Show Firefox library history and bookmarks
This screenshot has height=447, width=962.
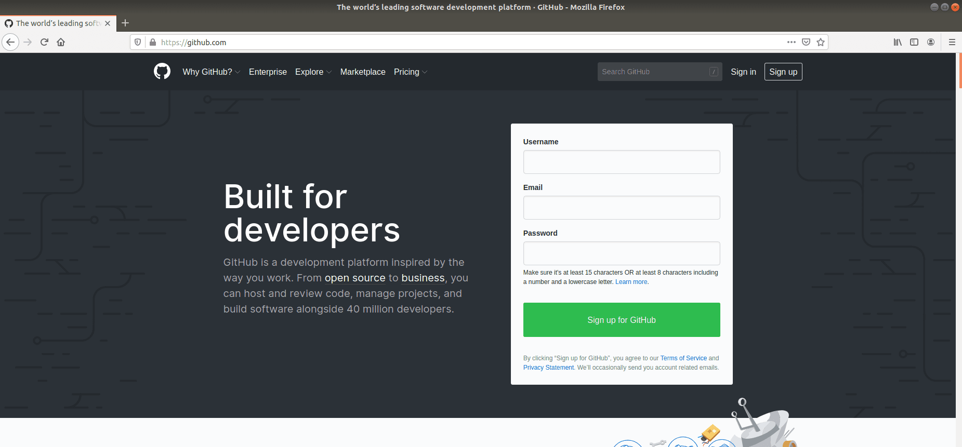pyautogui.click(x=898, y=42)
